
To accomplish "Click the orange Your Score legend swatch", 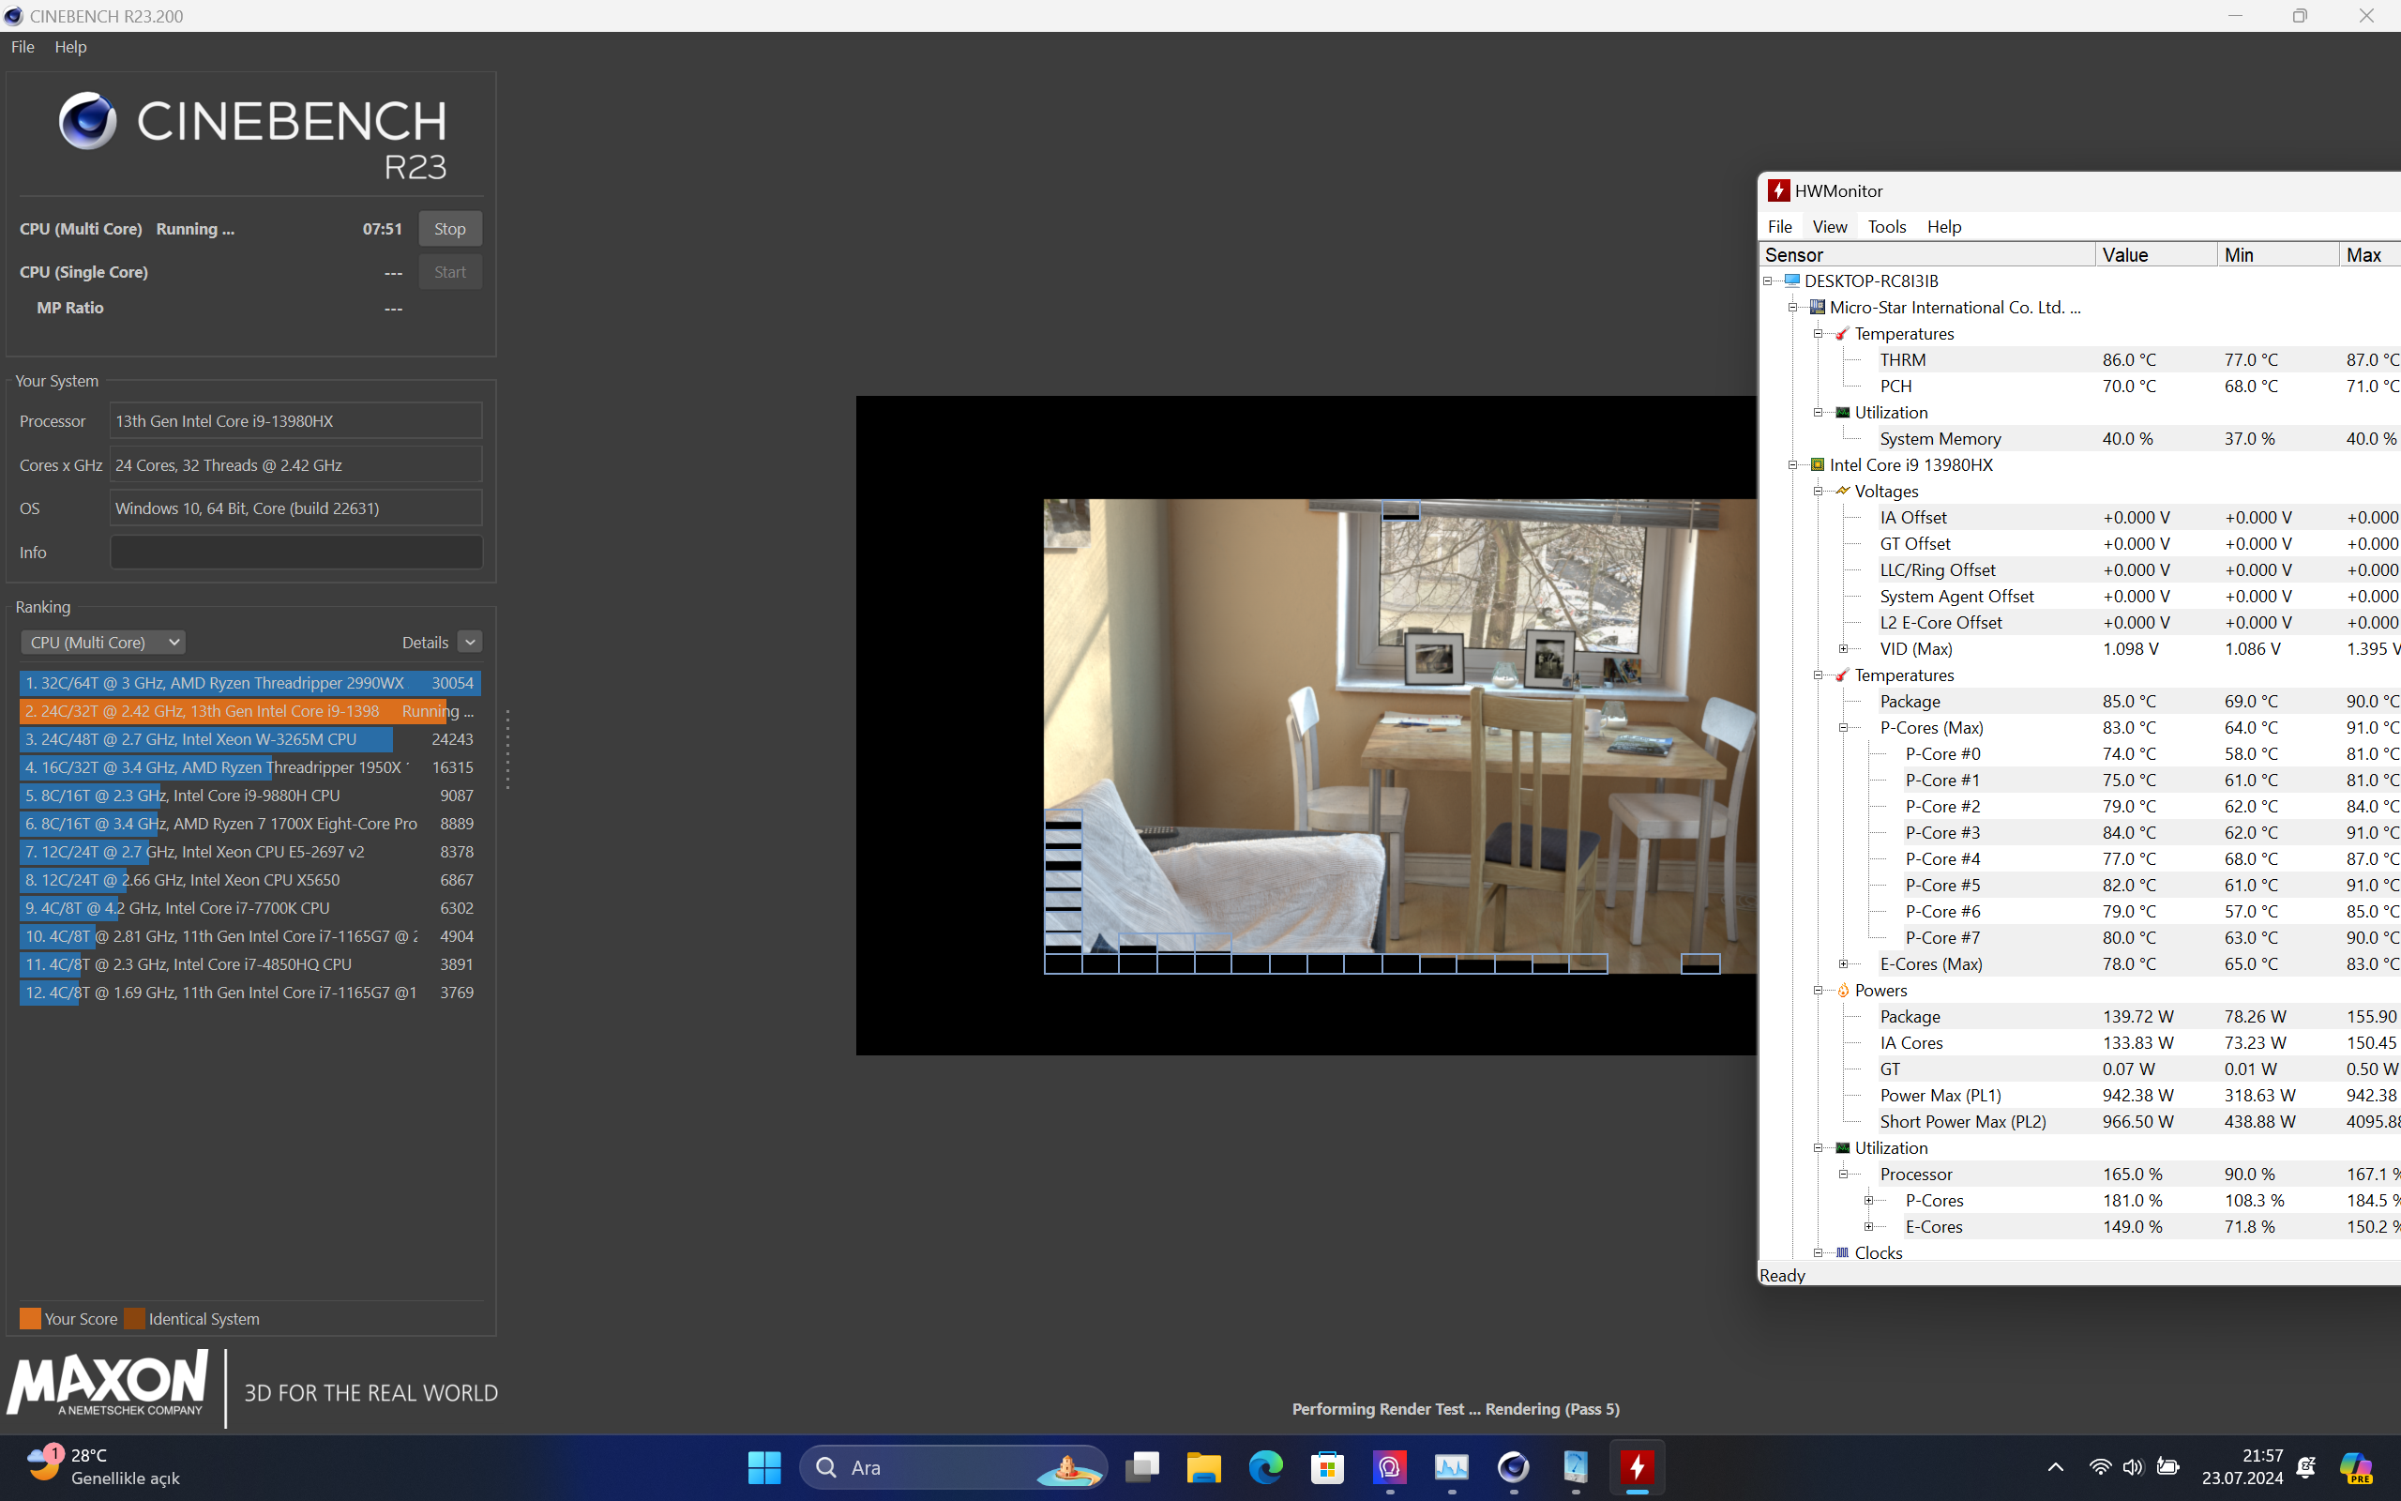I will 31,1318.
